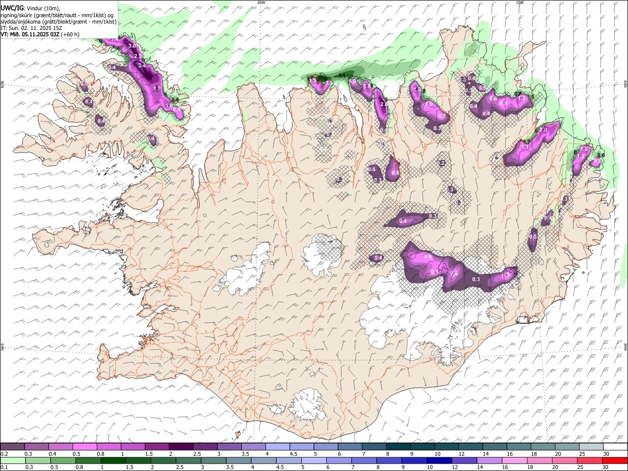Click the 'VT: Mið. 05.11.2025 03Z' valid time
The image size is (628, 471).
[x=30, y=34]
